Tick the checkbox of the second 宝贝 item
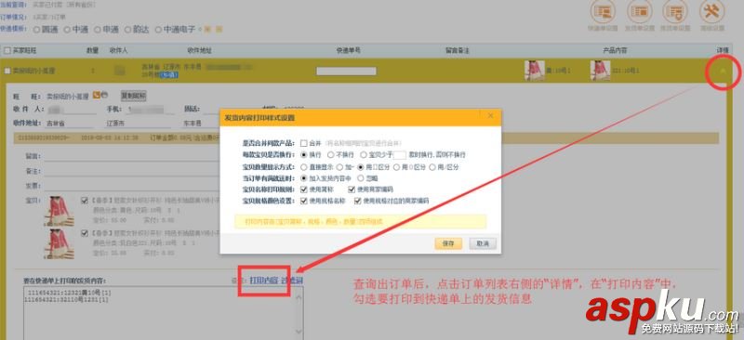744x340 pixels. tap(85, 233)
